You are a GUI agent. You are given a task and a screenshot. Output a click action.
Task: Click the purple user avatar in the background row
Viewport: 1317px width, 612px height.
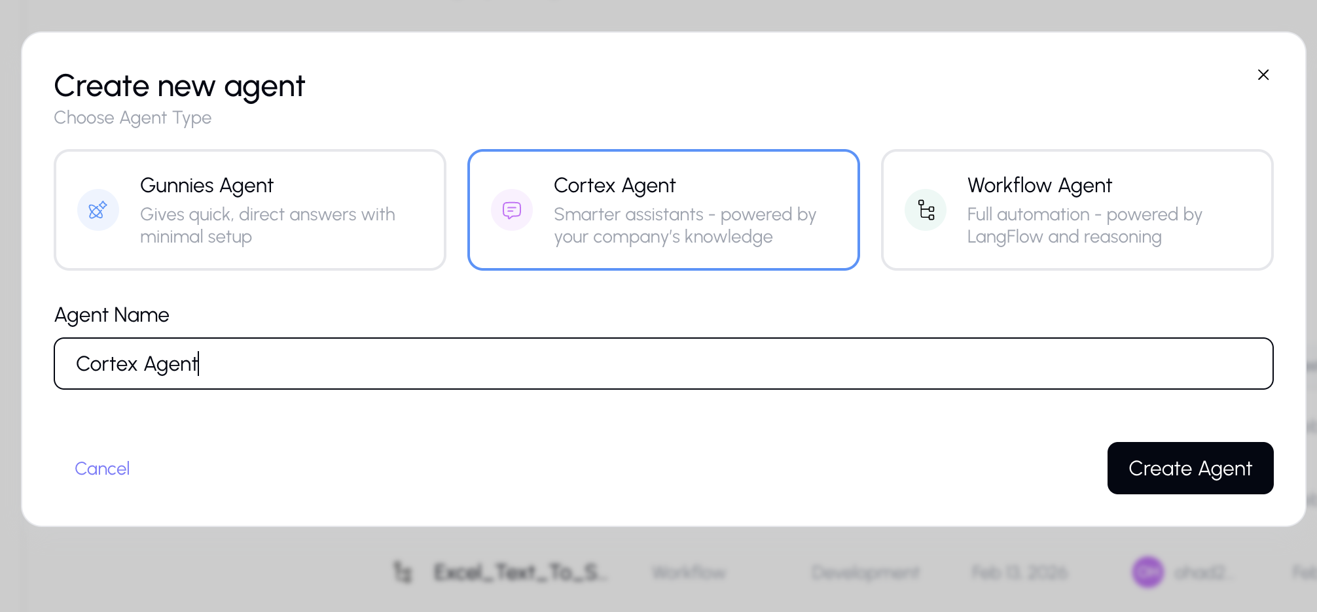pyautogui.click(x=1147, y=571)
